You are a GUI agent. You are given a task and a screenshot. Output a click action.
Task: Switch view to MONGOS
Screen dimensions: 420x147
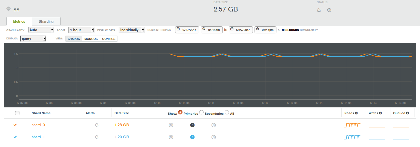(91, 39)
